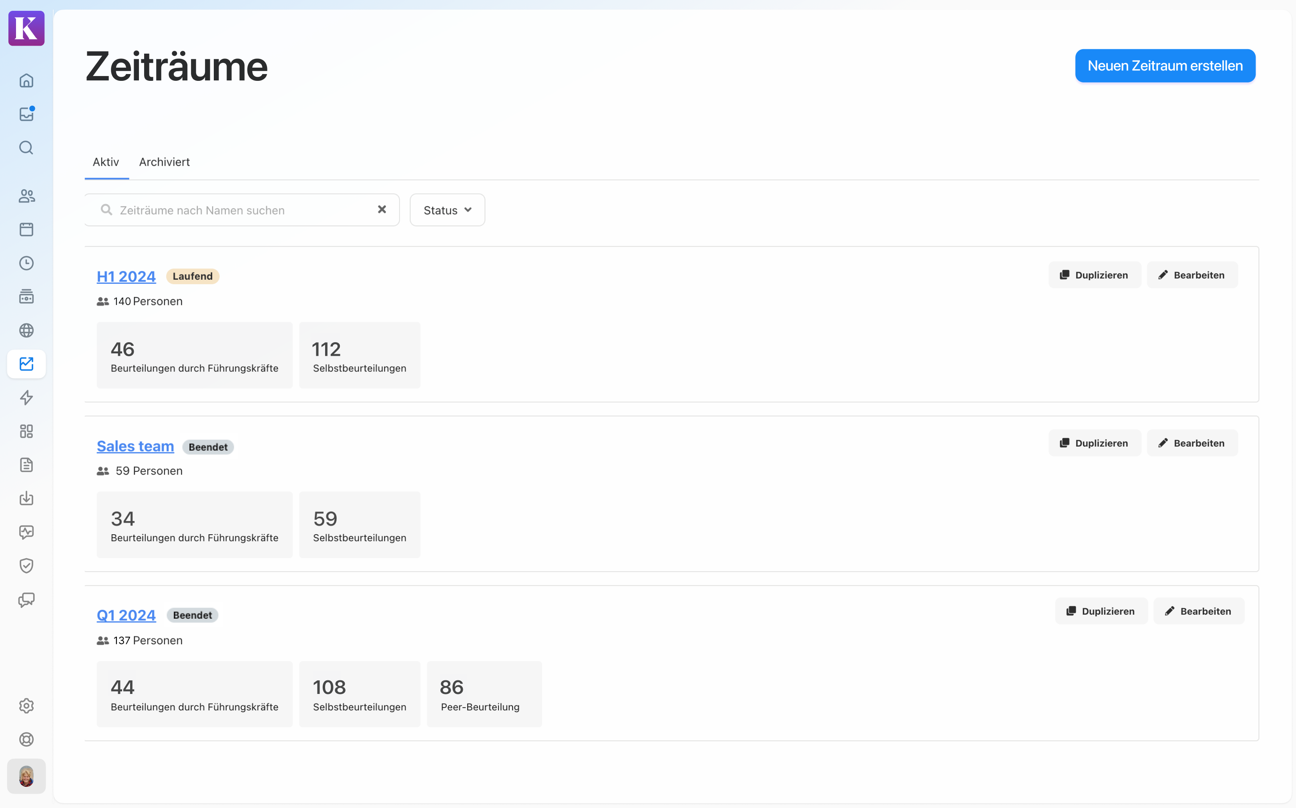The image size is (1296, 808).
Task: Focus the Zeiträume name search field
Action: 241,210
